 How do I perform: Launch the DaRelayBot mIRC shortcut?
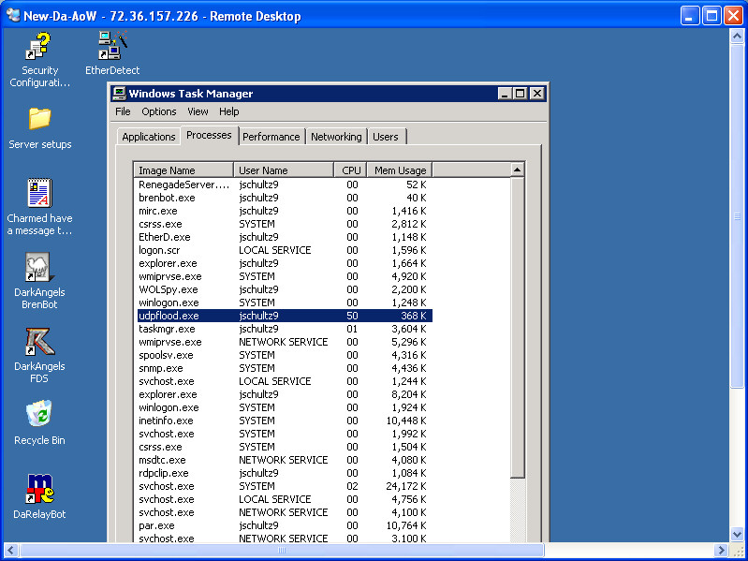tap(39, 489)
